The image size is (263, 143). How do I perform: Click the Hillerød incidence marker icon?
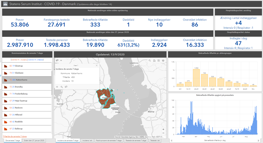6,115
